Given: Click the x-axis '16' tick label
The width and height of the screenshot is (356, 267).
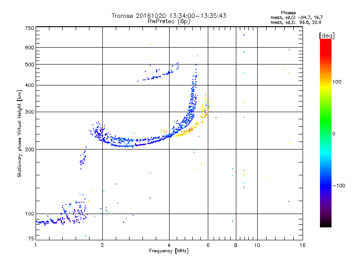Looking at the screenshot, I should point(303,245).
